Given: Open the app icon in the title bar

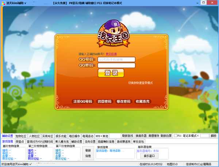Looking at the screenshot, I should [4, 3].
